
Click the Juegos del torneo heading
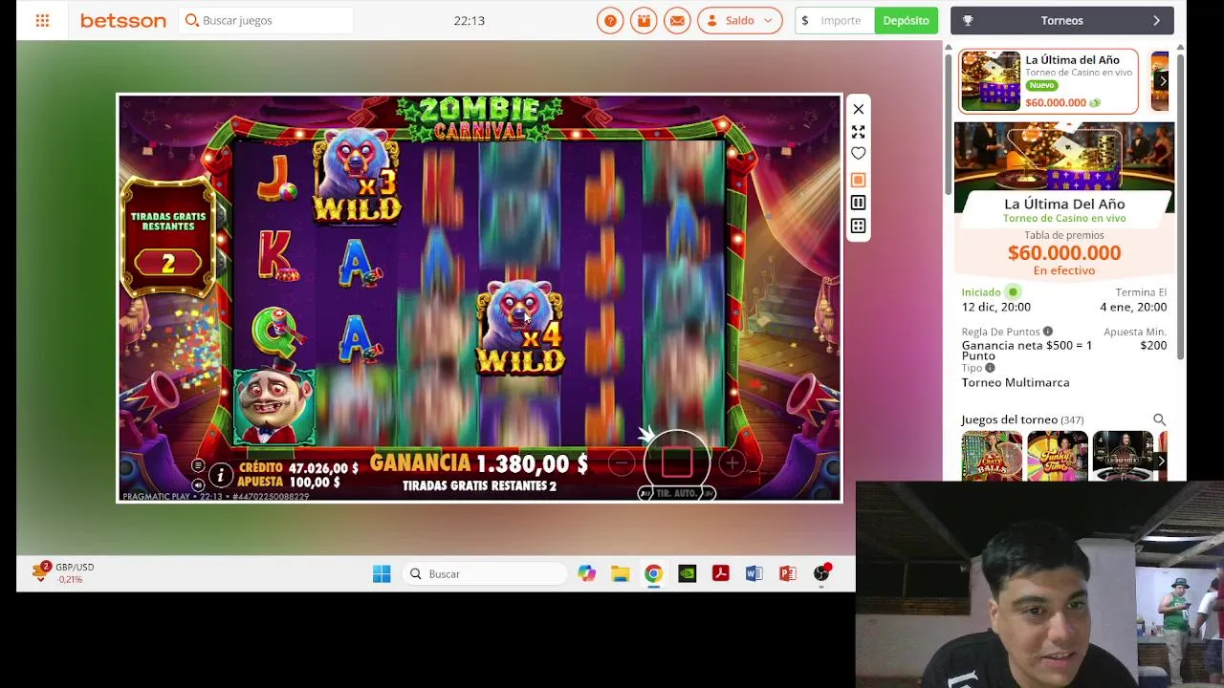[1010, 419]
